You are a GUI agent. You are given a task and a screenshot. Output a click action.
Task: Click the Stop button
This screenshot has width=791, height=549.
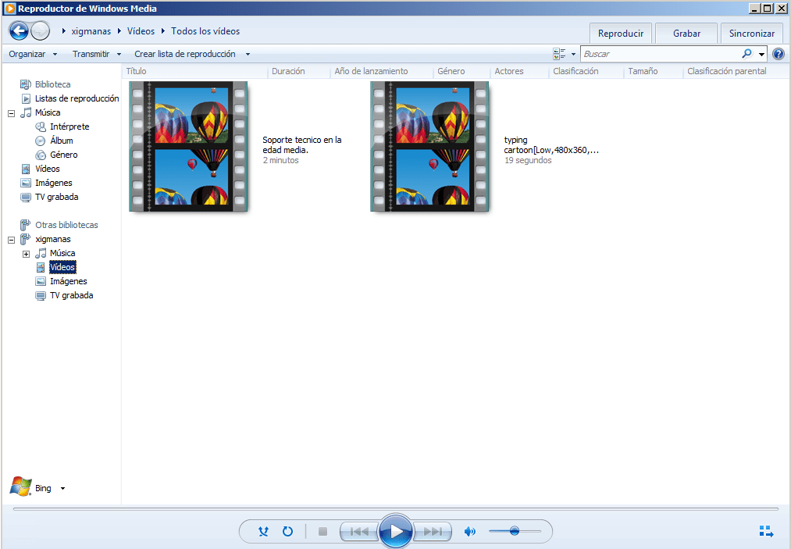[x=322, y=531]
